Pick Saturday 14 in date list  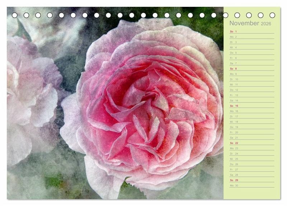[251, 100]
